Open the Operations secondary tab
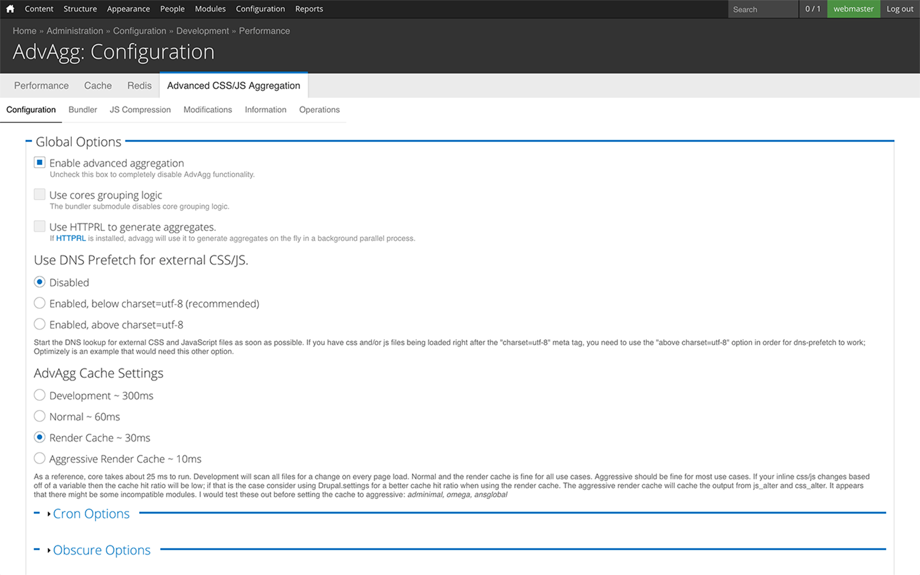 coord(319,110)
